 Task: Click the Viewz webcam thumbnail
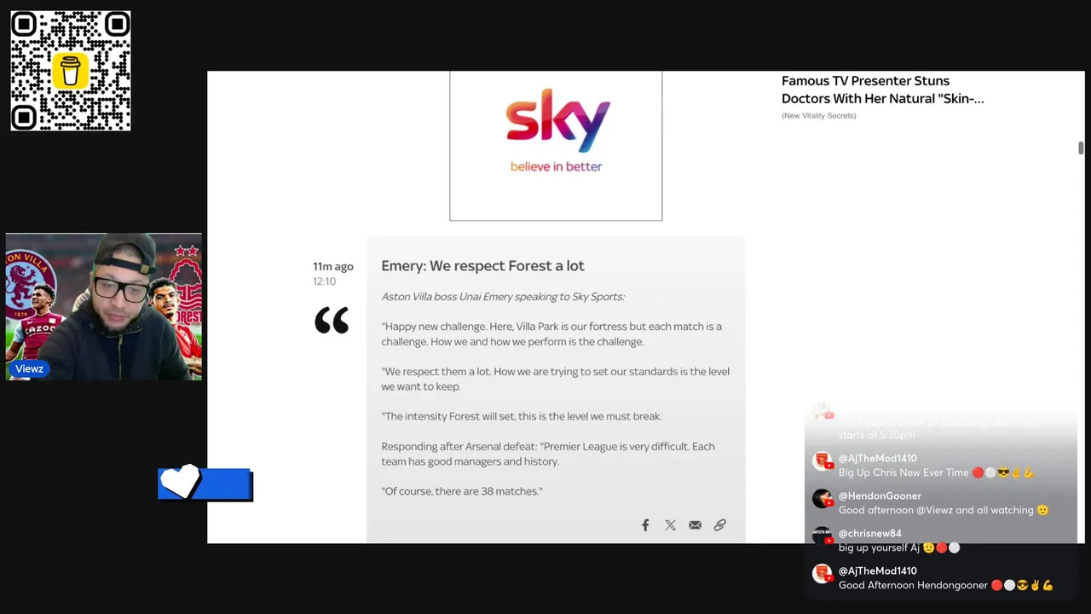tap(104, 307)
